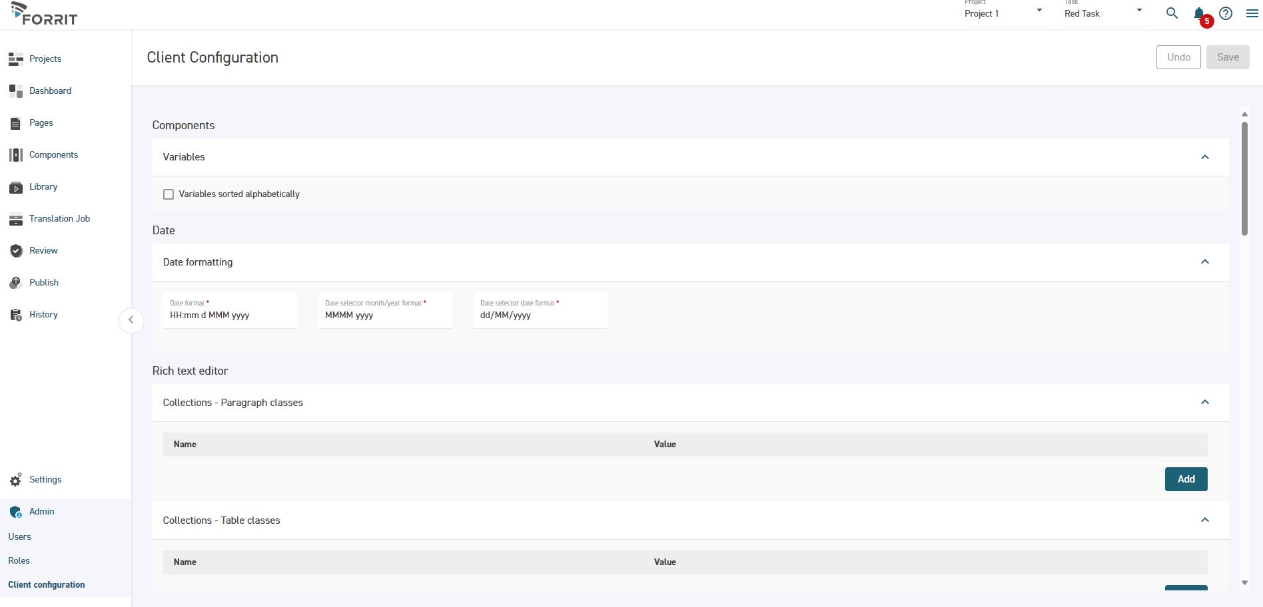Go to Users in Admin menu
1263x607 pixels.
(x=20, y=537)
